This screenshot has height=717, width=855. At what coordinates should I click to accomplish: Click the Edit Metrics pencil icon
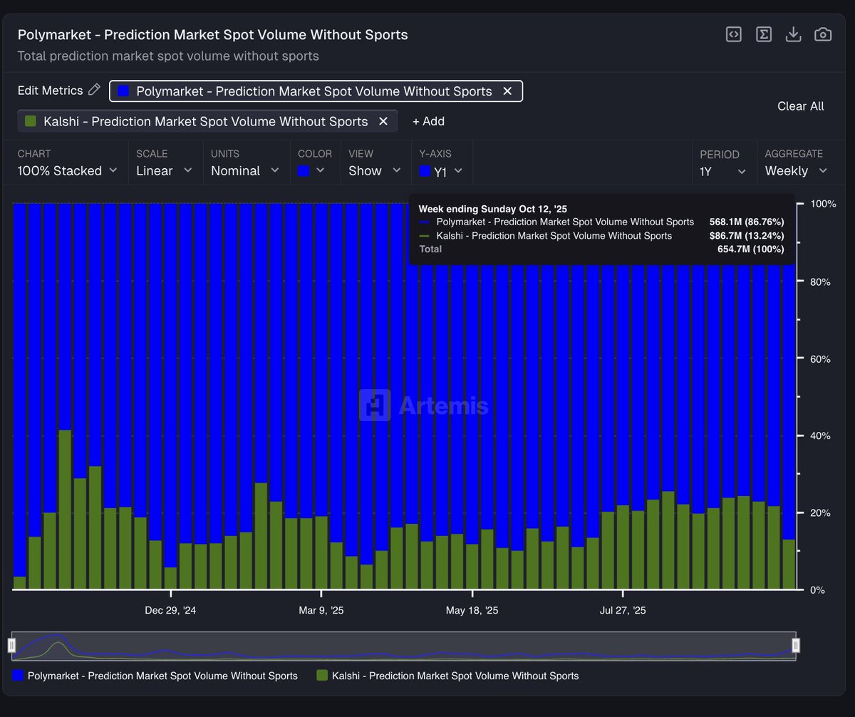click(94, 90)
